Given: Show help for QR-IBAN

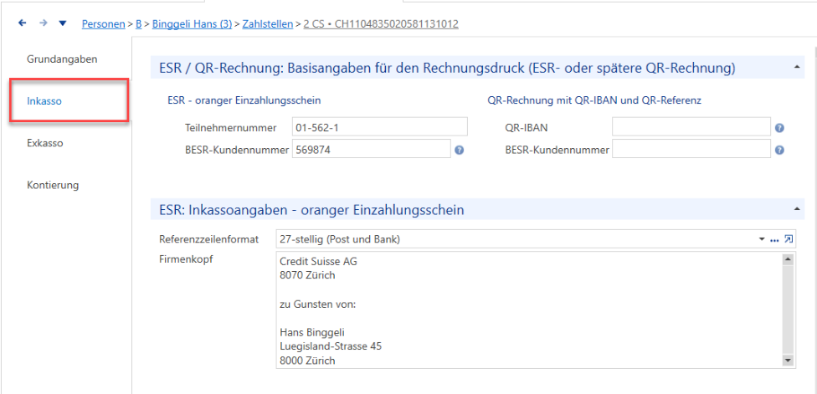Looking at the screenshot, I should pos(779,127).
